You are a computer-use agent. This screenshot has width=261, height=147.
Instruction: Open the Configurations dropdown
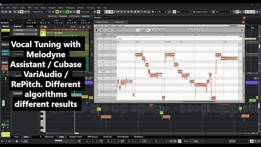39,12
